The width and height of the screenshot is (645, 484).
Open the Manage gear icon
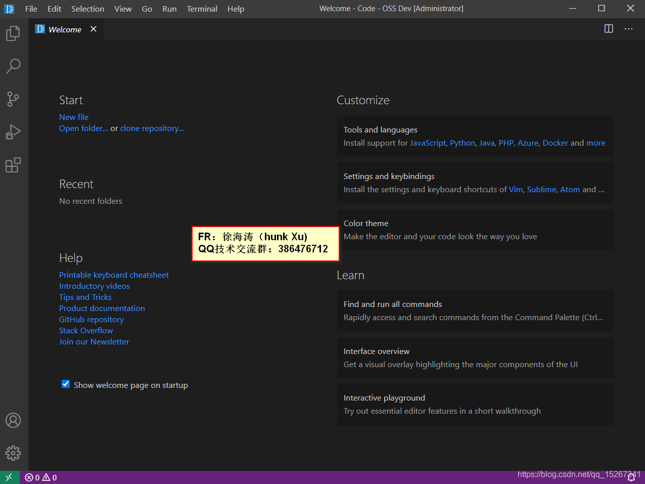(13, 453)
